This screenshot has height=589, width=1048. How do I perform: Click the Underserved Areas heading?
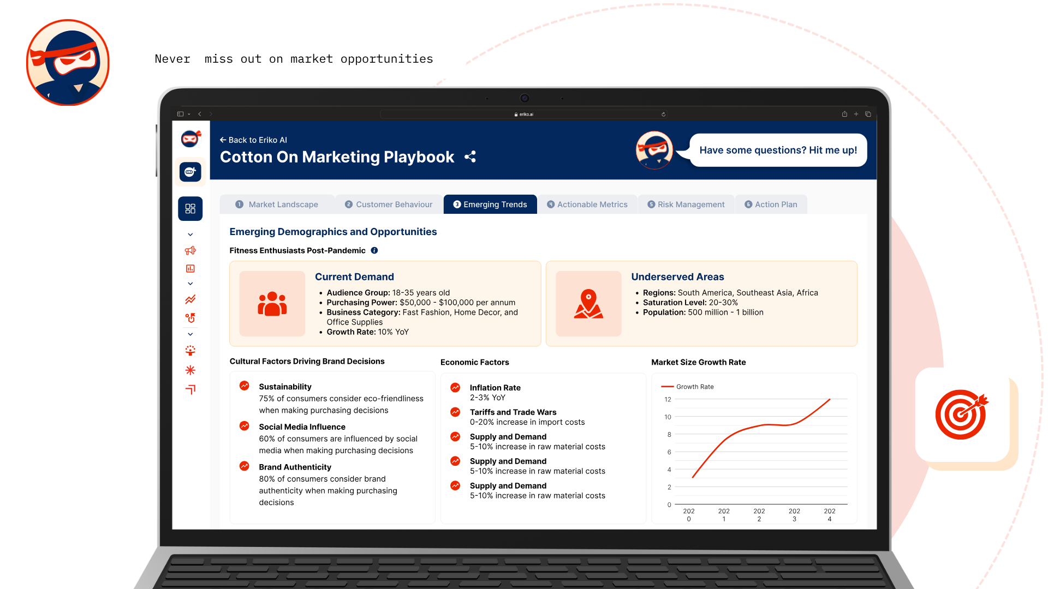677,277
